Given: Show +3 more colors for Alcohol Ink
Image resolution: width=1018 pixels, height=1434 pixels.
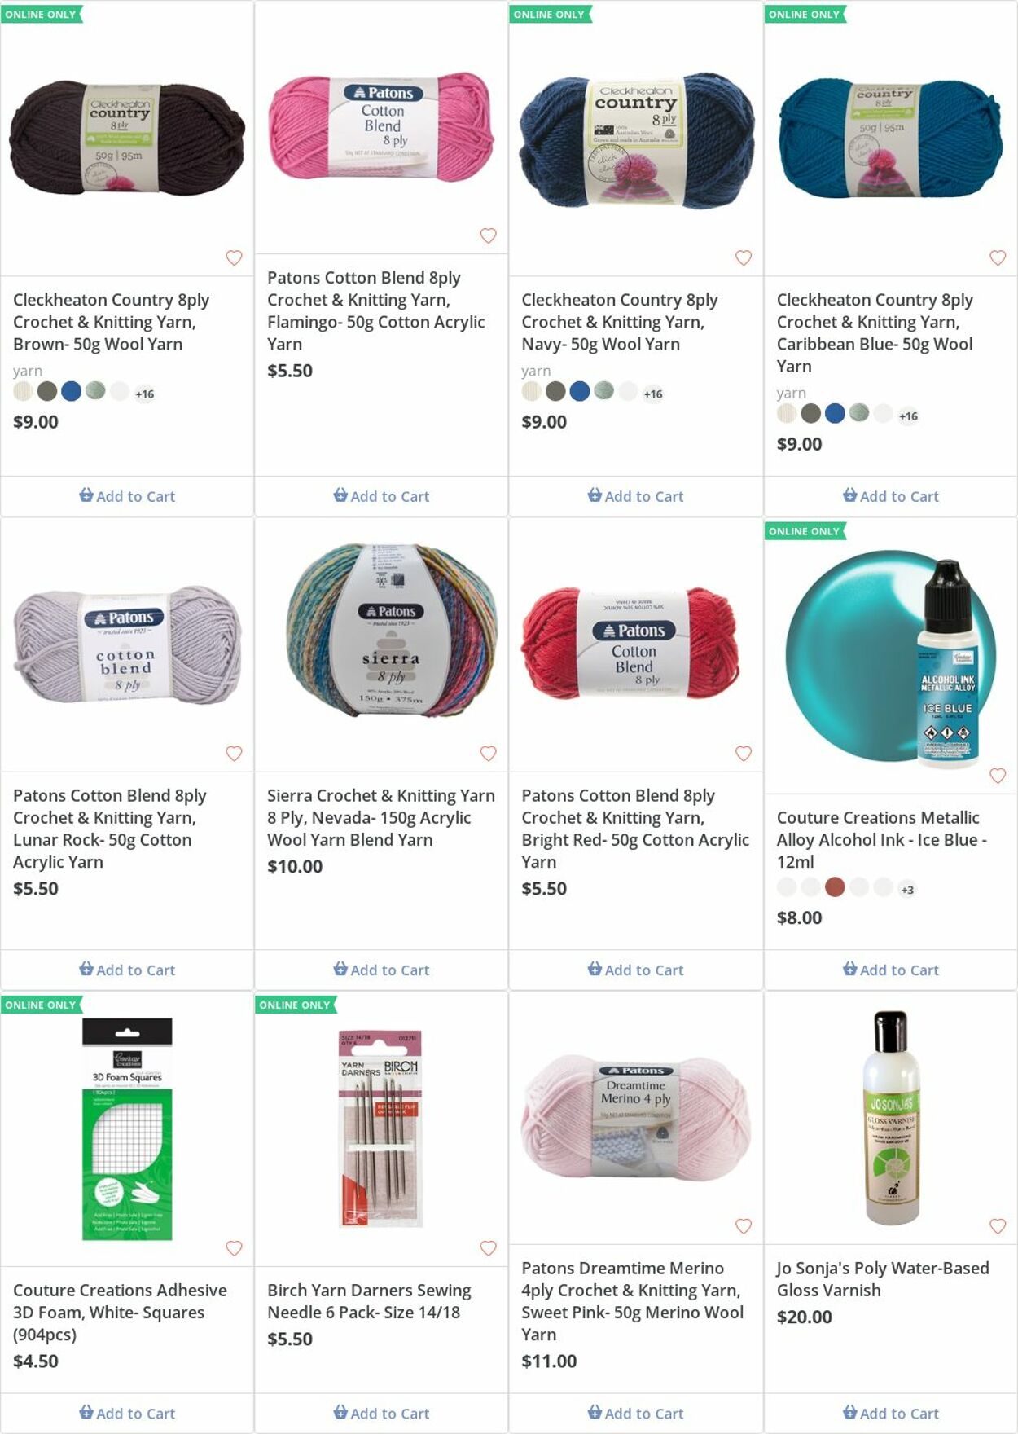Looking at the screenshot, I should (x=907, y=890).
